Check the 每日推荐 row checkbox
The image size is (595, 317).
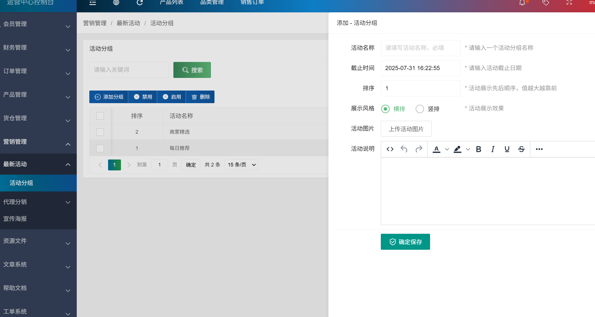pos(100,148)
